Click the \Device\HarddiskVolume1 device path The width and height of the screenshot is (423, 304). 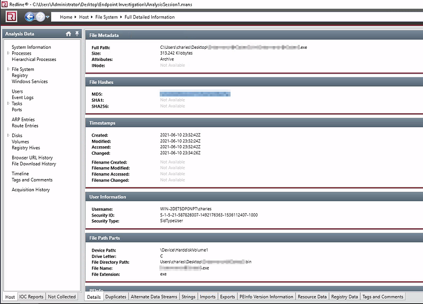point(184,250)
